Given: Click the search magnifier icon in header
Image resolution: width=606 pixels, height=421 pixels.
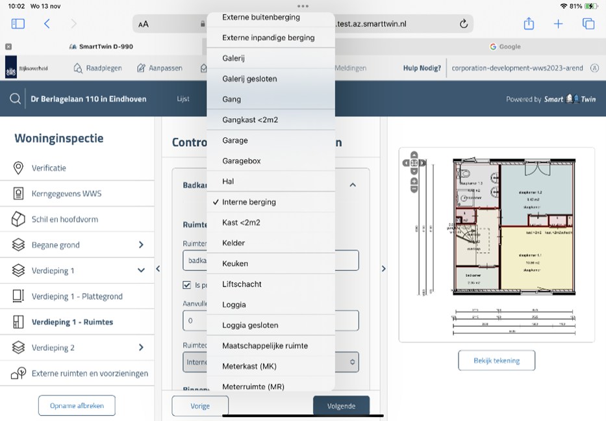Looking at the screenshot, I should click(x=15, y=99).
